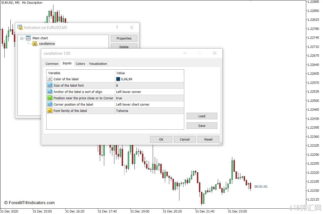
Task: Click the green boolean icon for Position near the price
Action: point(50,98)
